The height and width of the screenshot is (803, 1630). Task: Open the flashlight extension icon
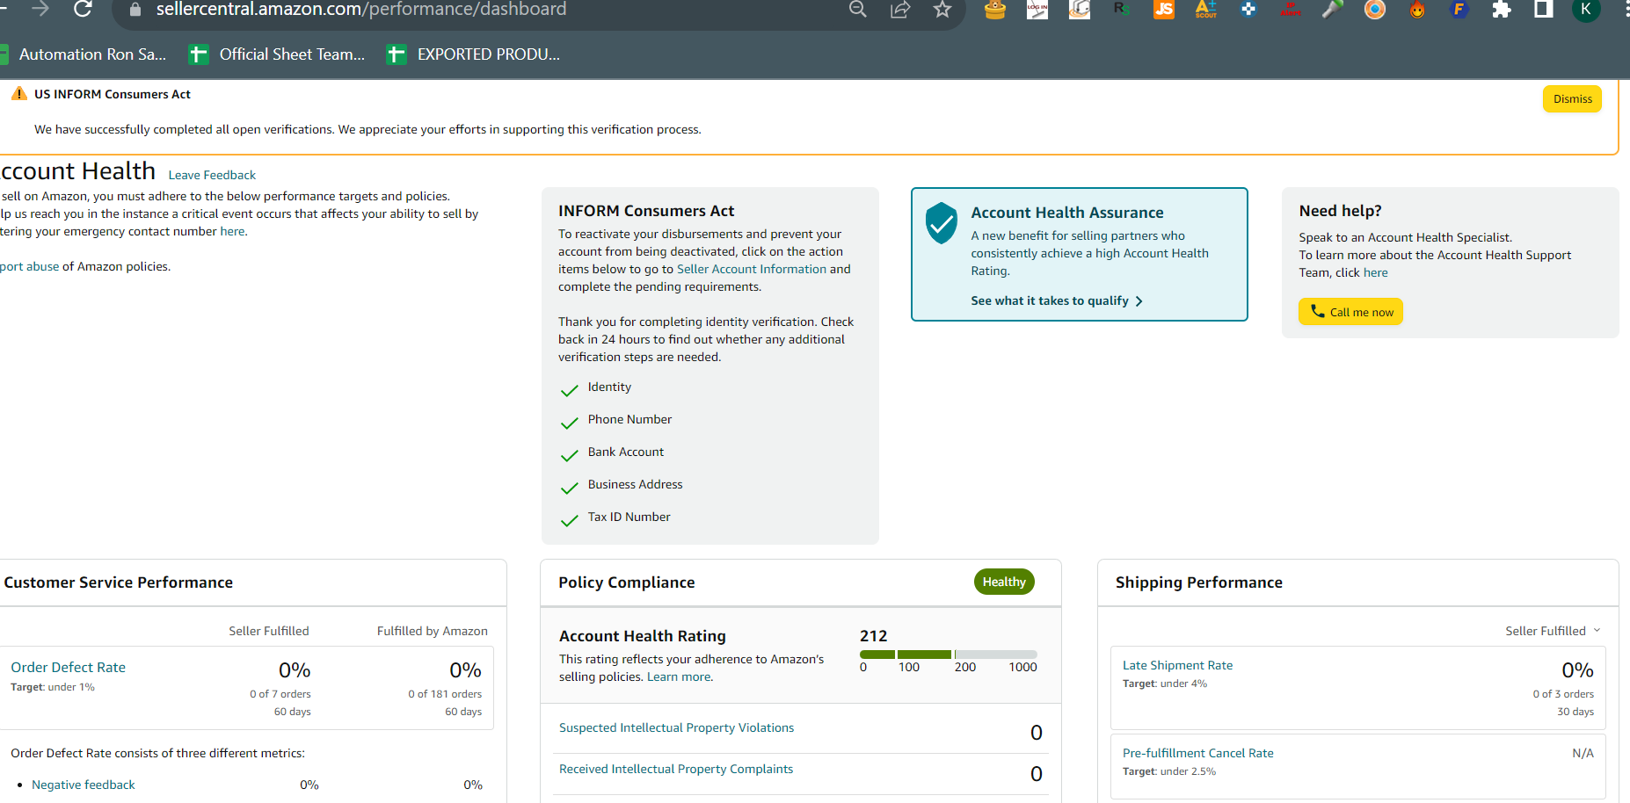tap(1333, 10)
